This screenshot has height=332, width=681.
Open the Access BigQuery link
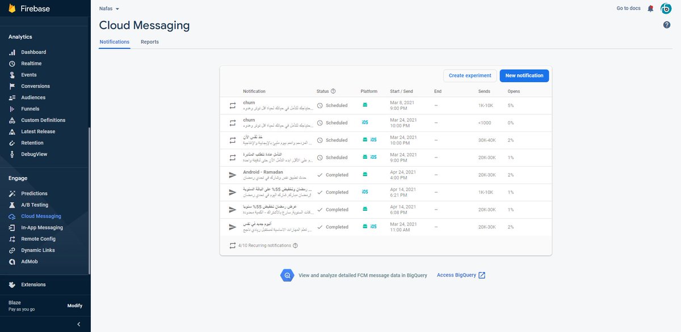tap(461, 275)
